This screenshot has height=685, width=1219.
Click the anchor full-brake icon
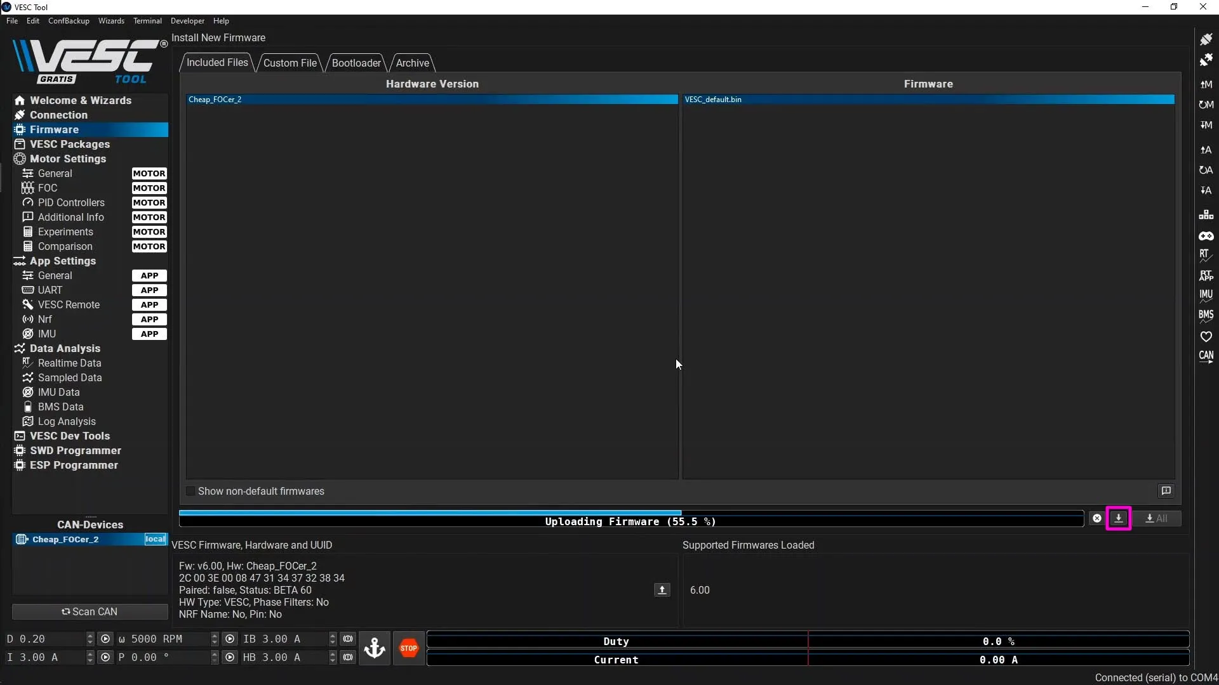click(375, 648)
